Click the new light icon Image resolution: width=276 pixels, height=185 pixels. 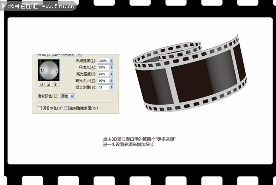pos(49,85)
